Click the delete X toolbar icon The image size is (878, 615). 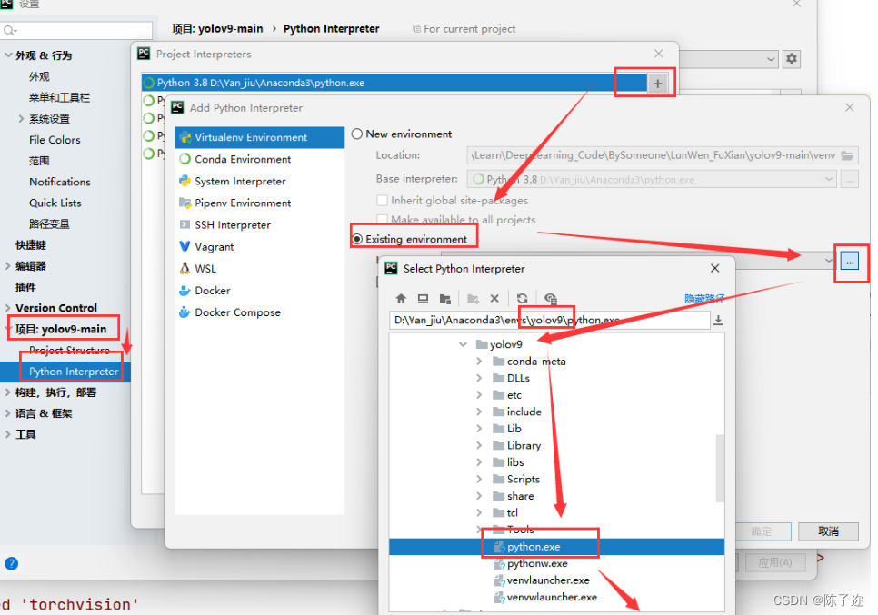tap(494, 298)
